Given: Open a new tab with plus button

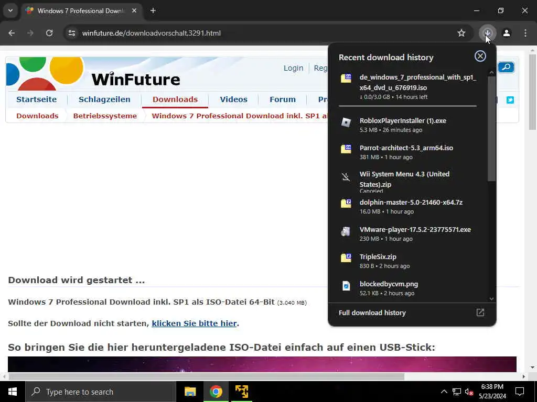Looking at the screenshot, I should (x=153, y=10).
